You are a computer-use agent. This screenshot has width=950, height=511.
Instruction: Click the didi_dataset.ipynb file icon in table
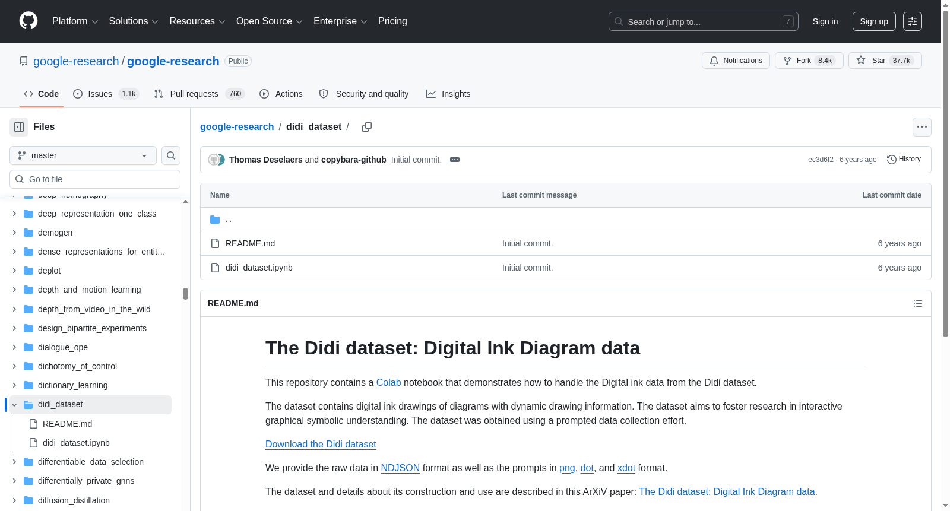coord(216,268)
